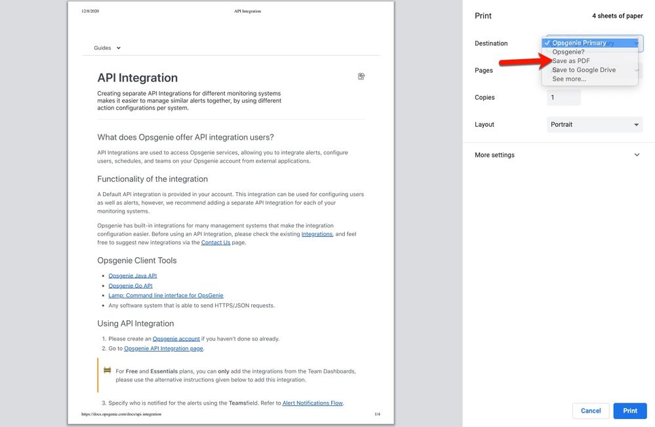This screenshot has width=655, height=427.
Task: Click the Opsgenie Client Tools heading
Action: pos(137,260)
